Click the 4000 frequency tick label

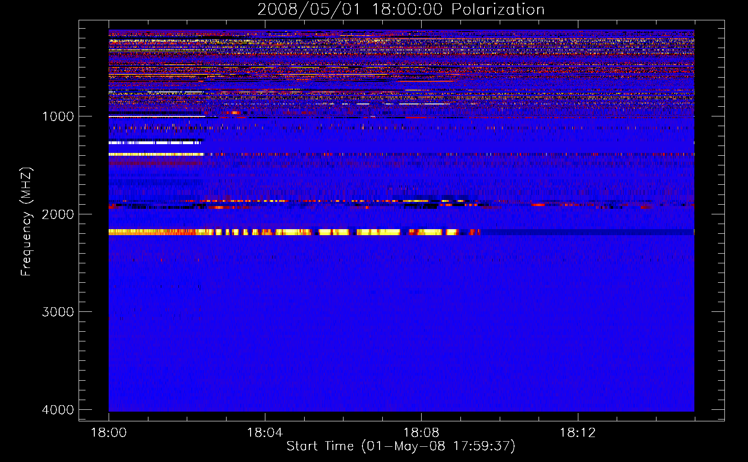pyautogui.click(x=58, y=410)
